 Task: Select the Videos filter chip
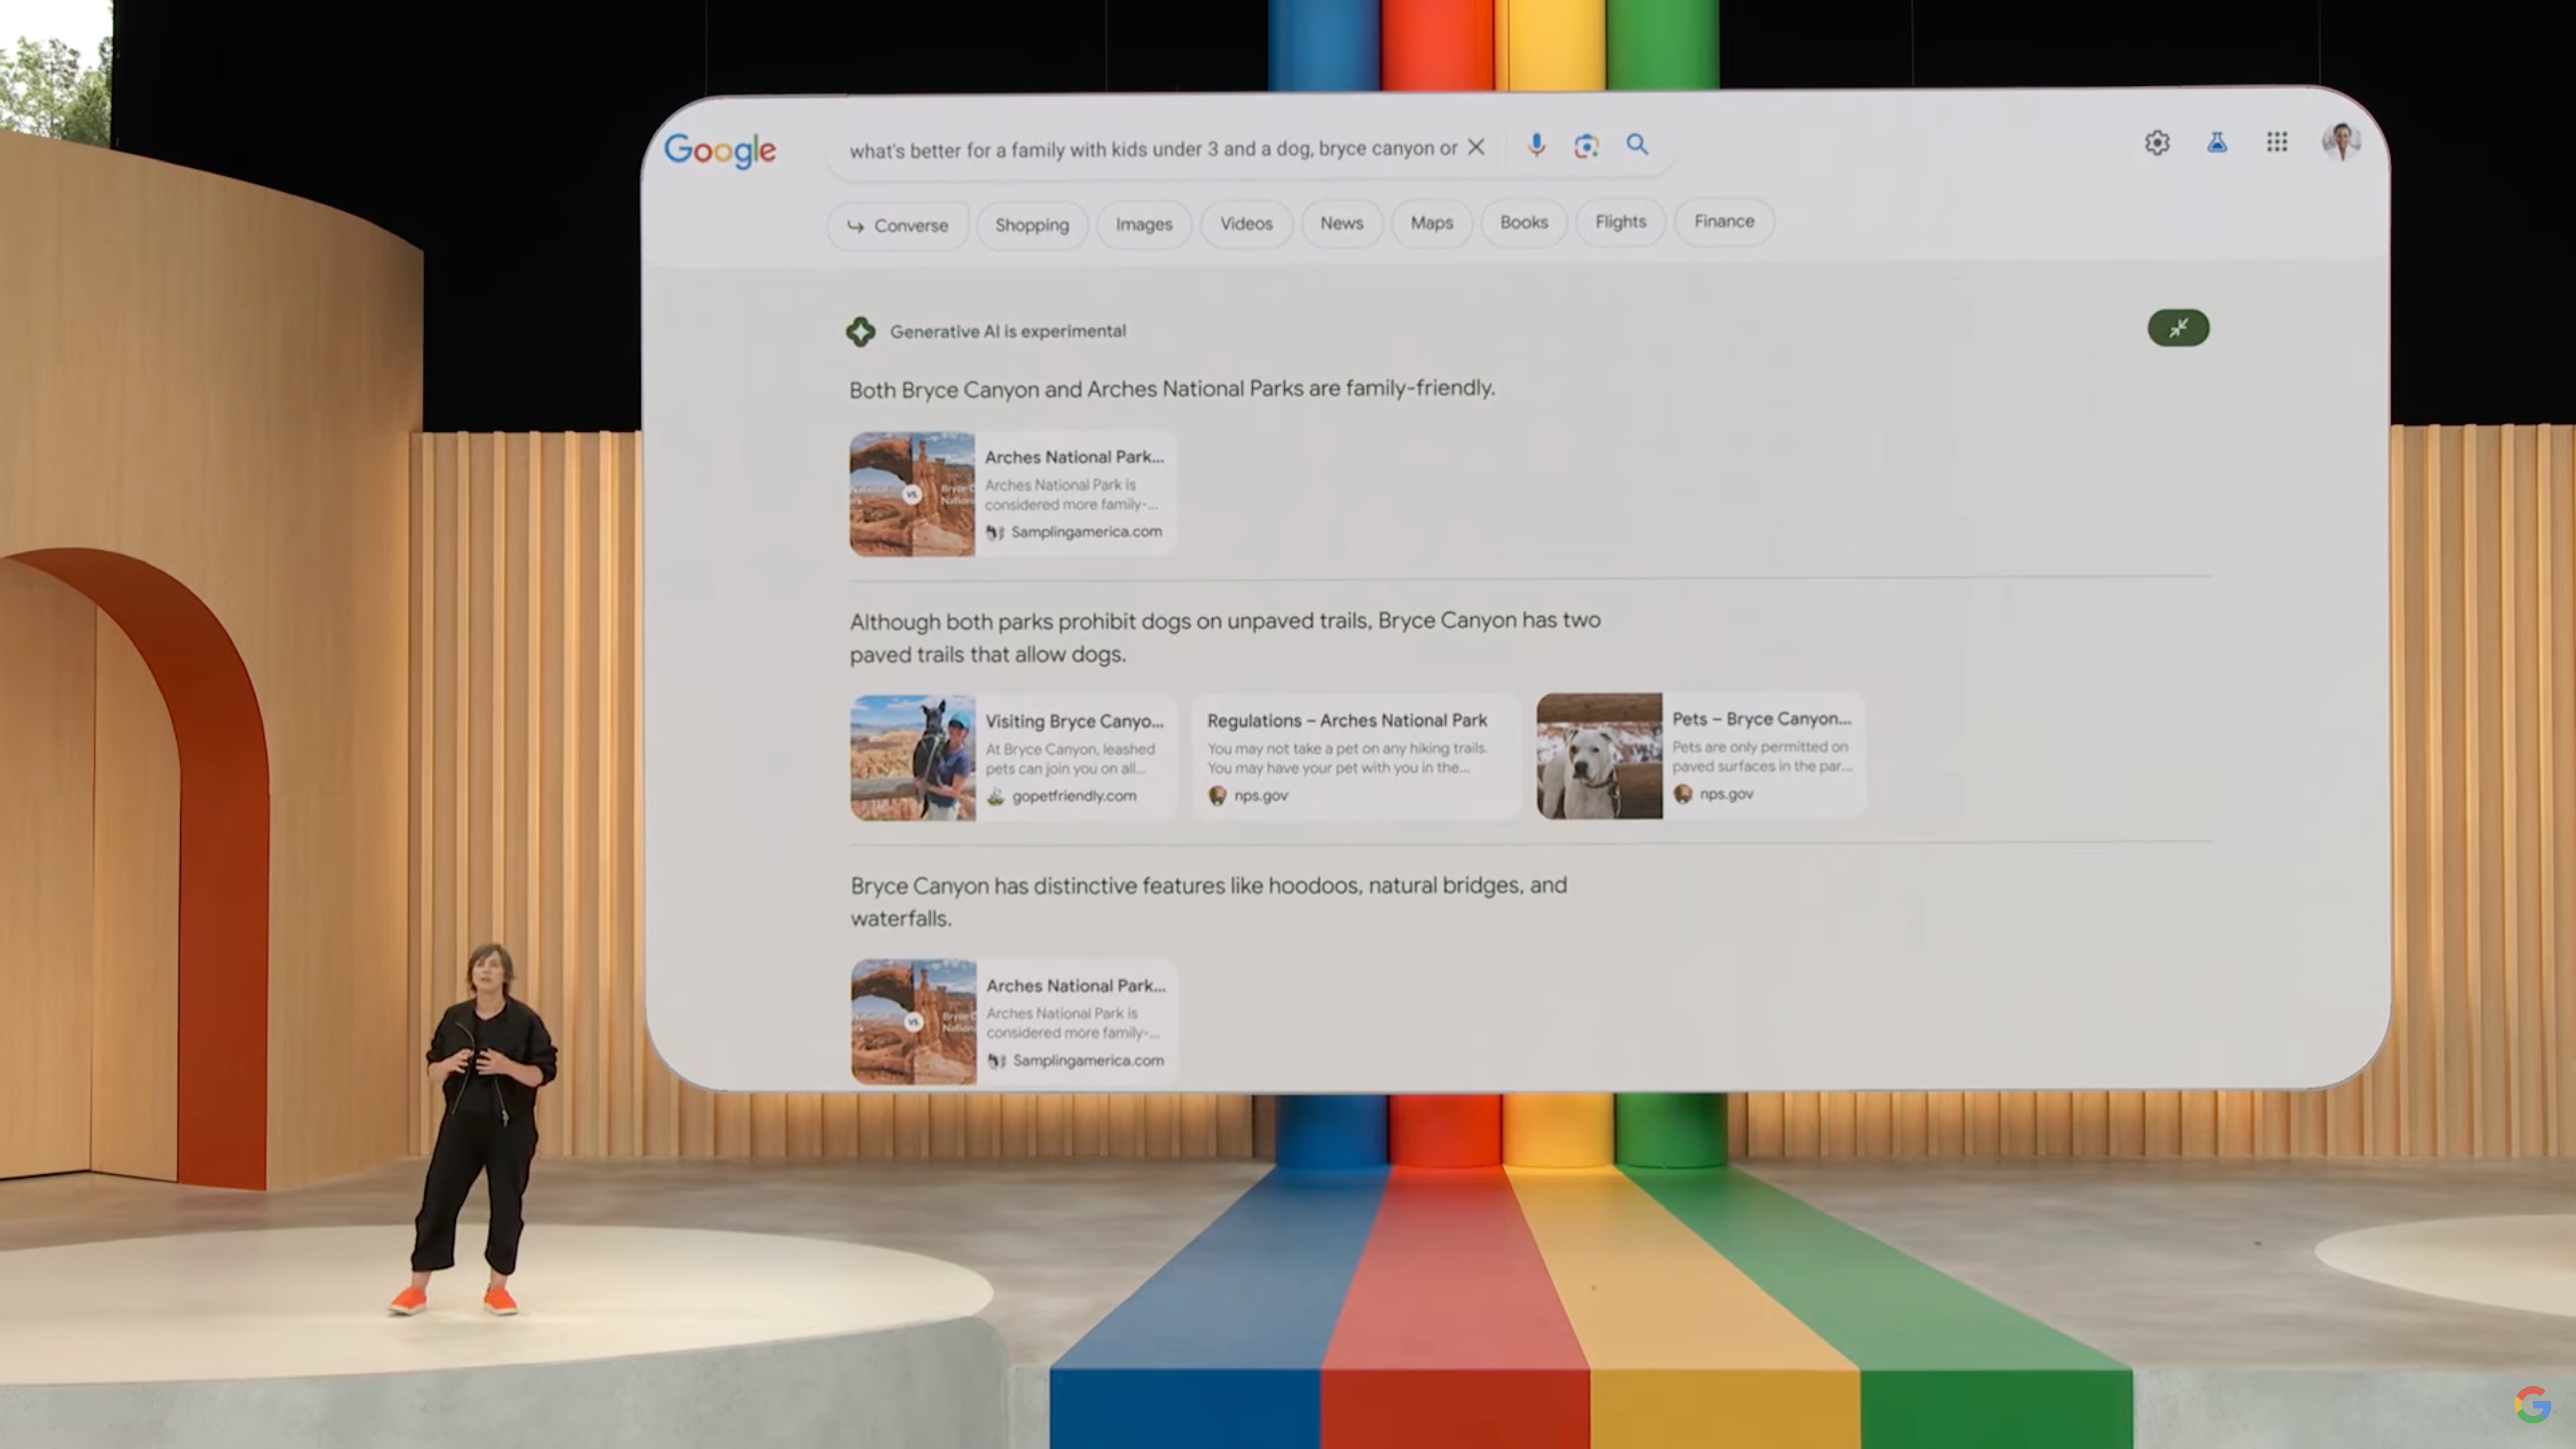(1246, 224)
